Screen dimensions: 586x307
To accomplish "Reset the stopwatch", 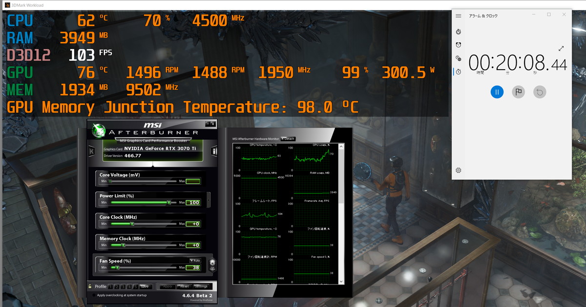I will click(x=540, y=92).
